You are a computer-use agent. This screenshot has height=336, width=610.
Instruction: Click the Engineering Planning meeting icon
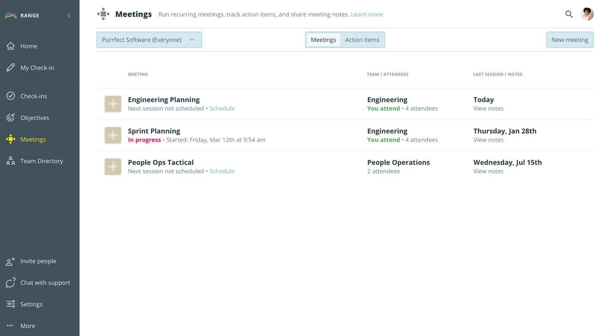113,104
